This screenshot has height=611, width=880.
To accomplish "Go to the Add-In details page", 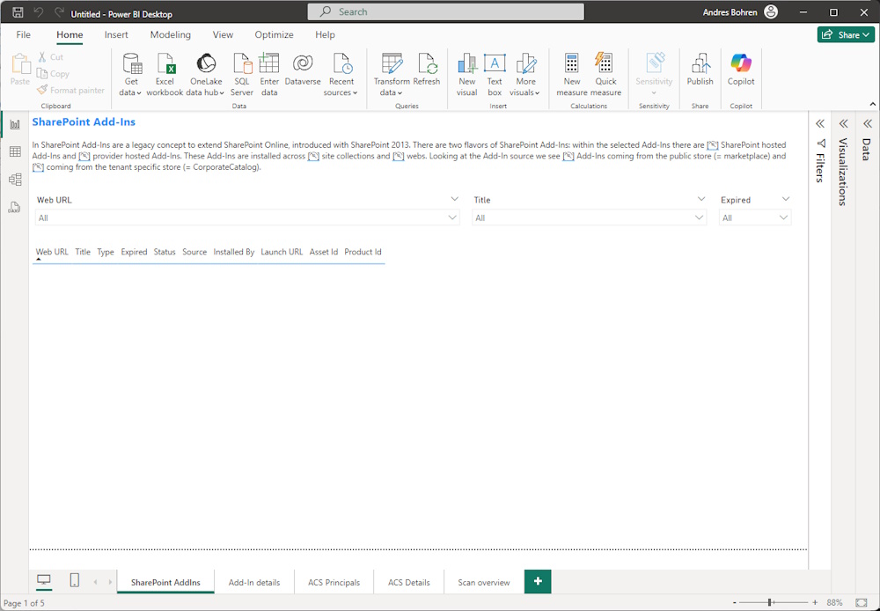I will (254, 582).
